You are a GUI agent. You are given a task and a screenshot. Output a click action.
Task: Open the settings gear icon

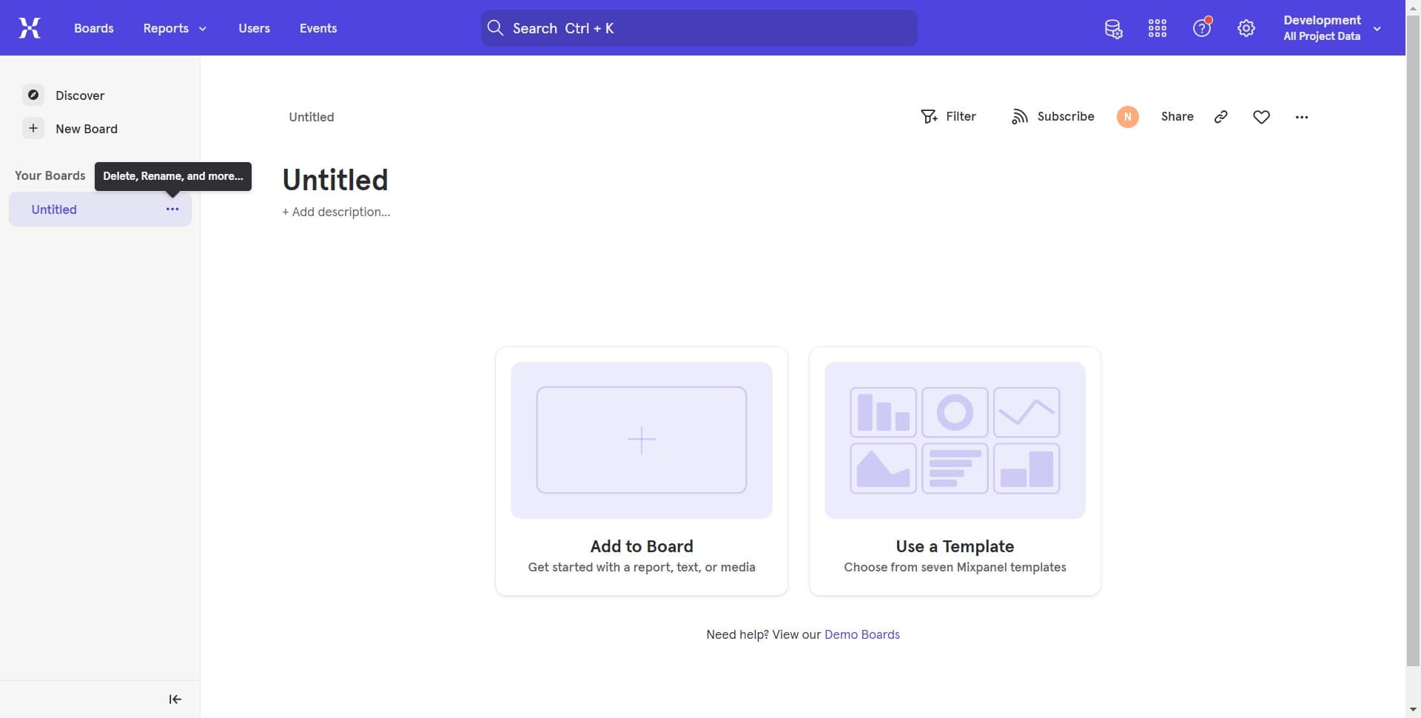pos(1246,28)
